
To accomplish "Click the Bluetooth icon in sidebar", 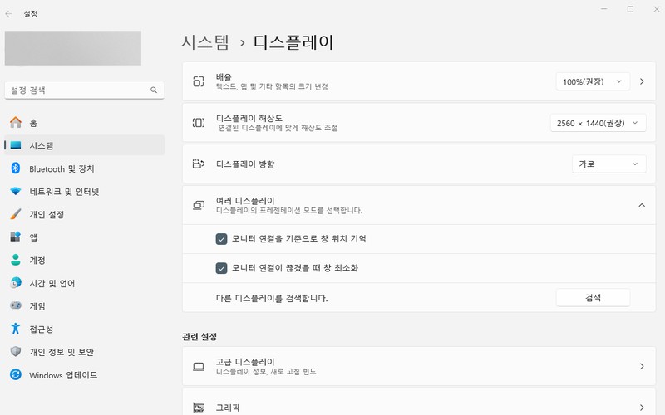I will (16, 168).
